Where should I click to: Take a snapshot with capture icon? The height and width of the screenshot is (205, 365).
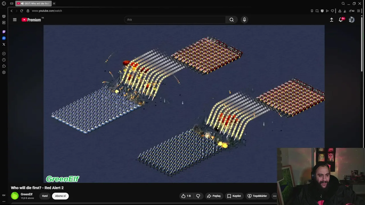pos(317,11)
